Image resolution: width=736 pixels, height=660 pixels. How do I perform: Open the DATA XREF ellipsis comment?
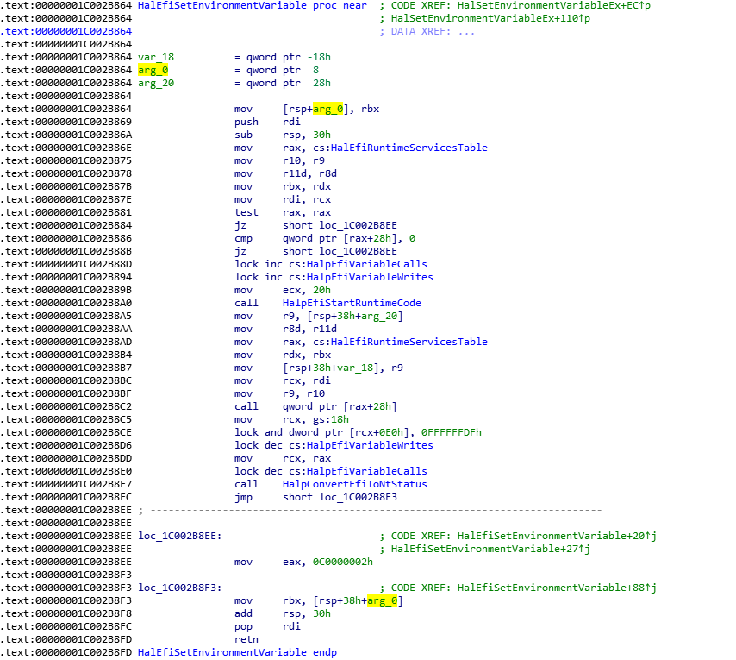(433, 31)
